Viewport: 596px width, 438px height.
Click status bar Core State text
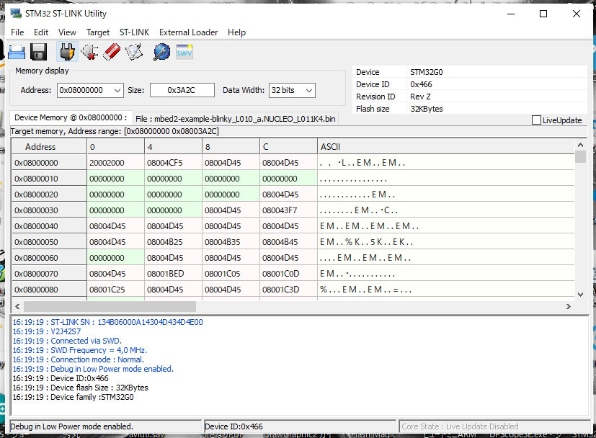click(460, 426)
